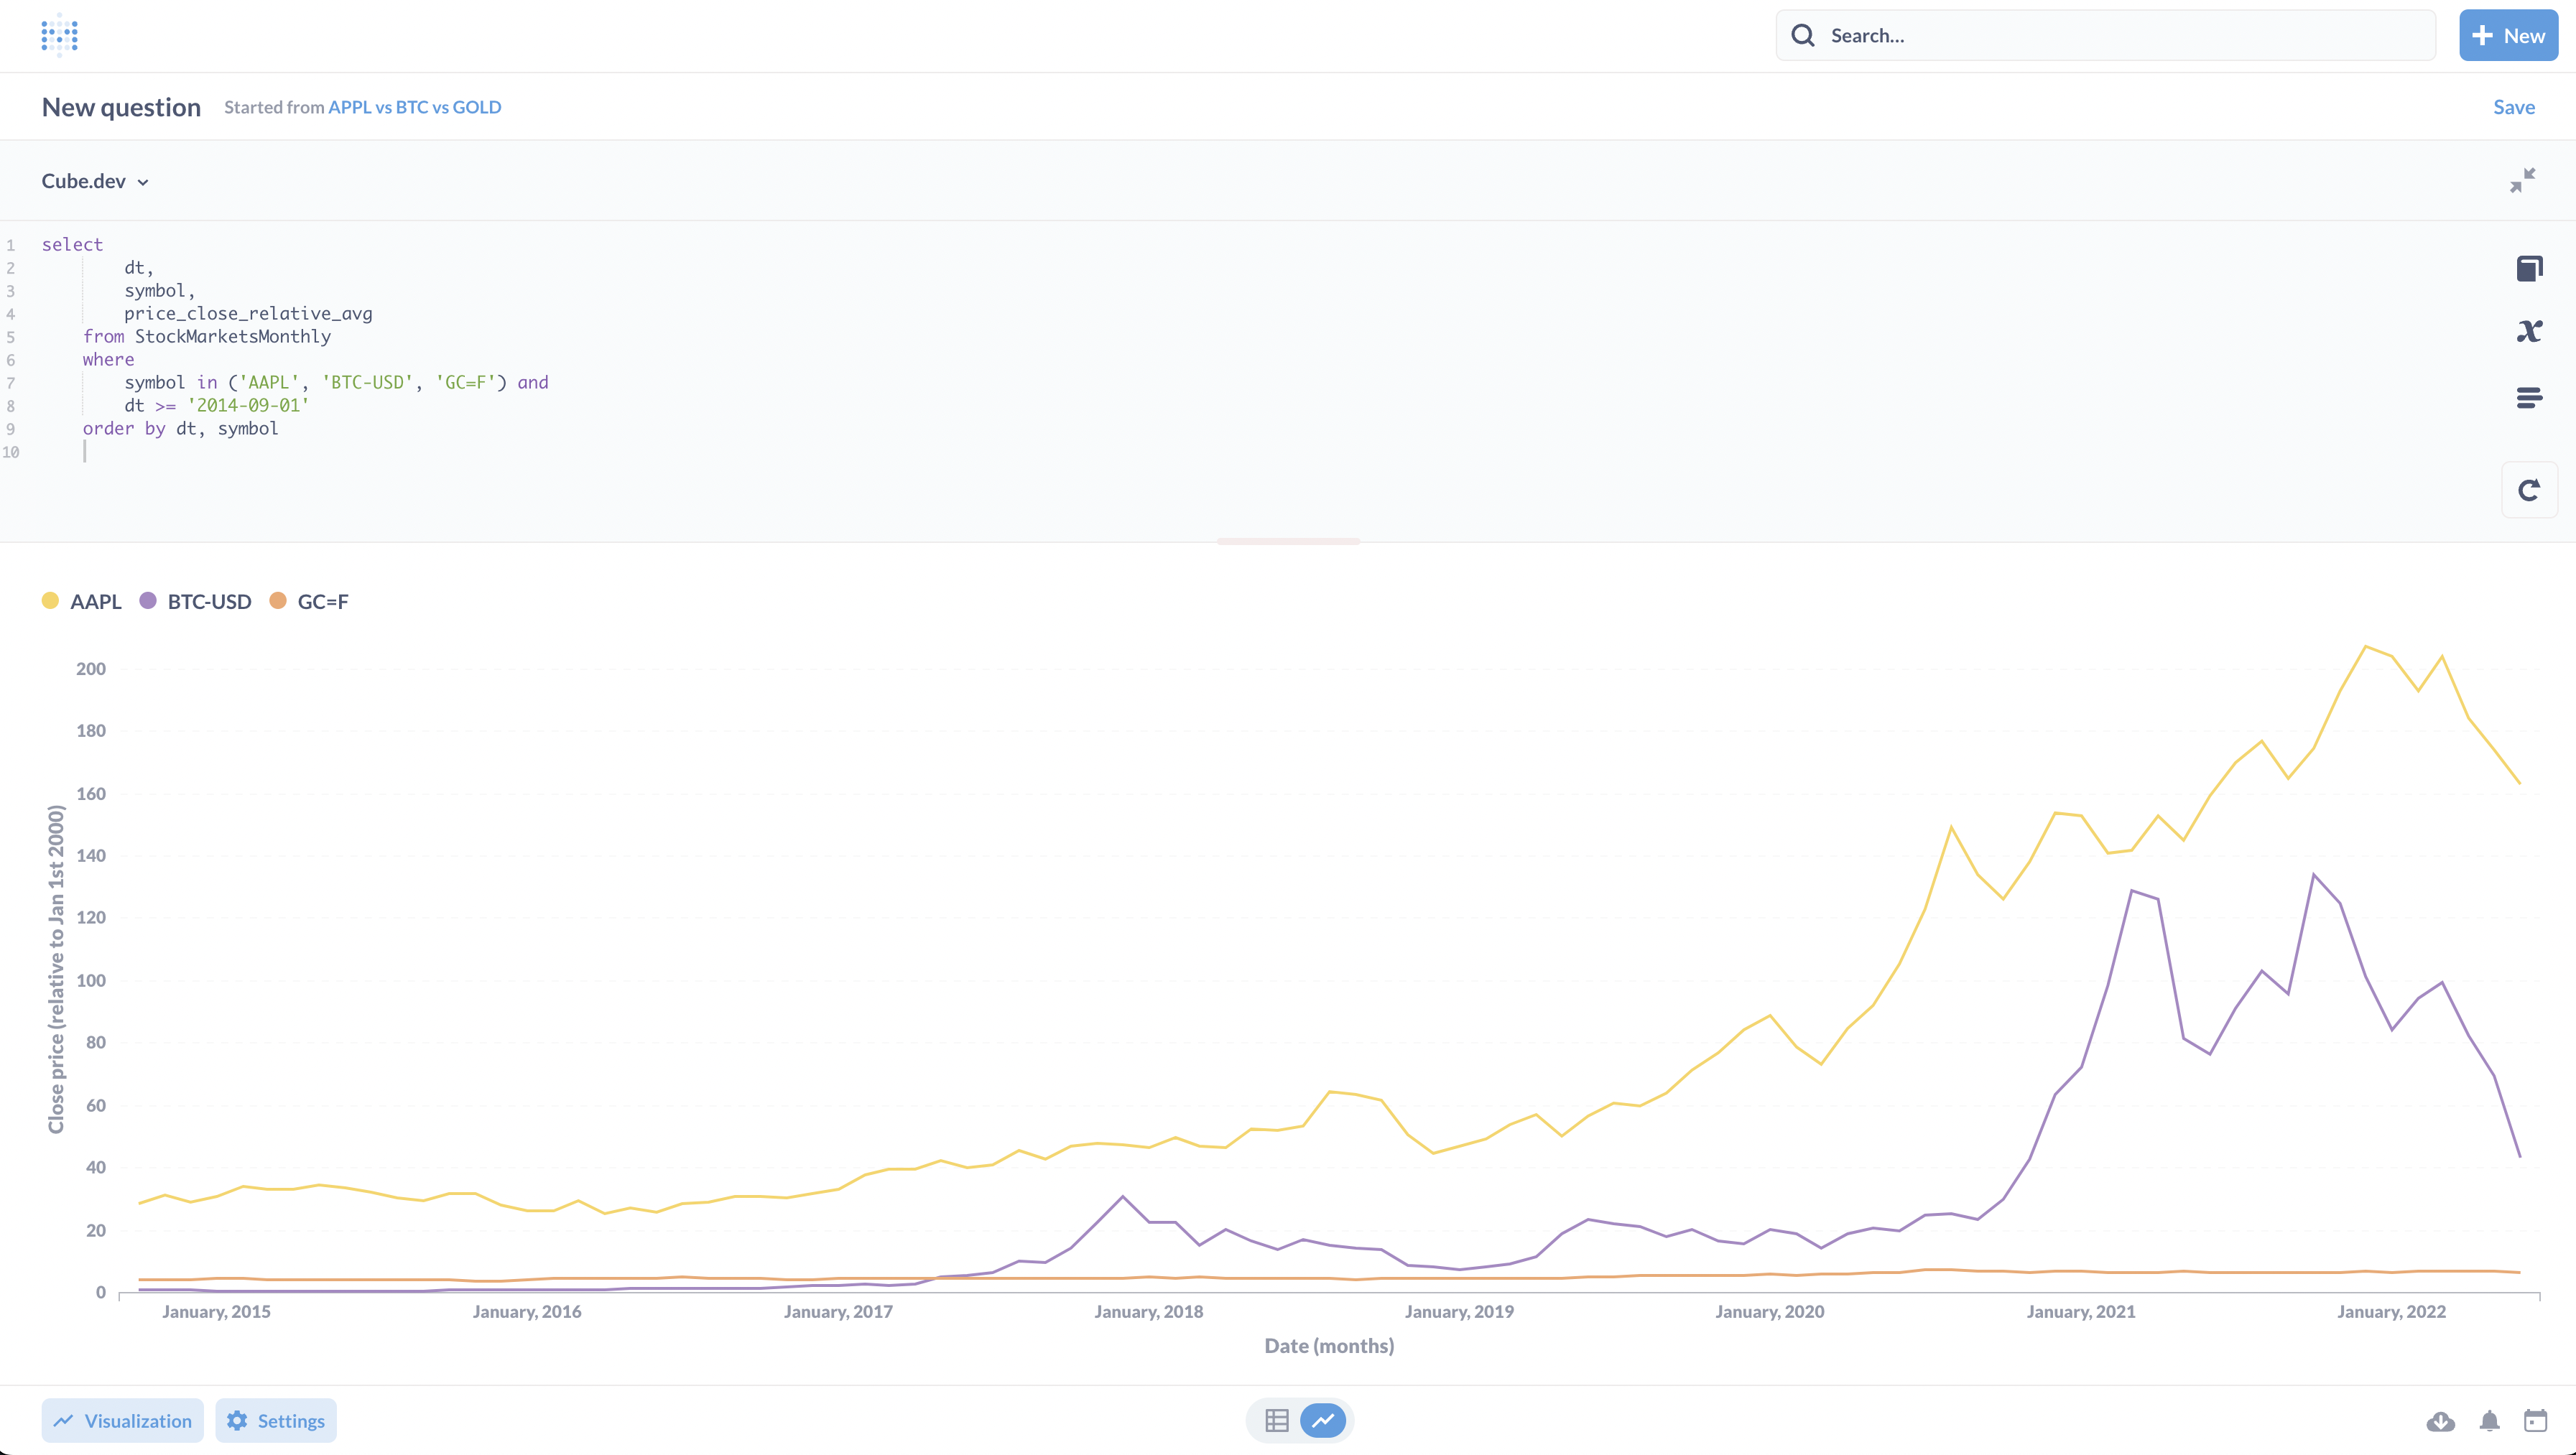Toggle the BTC-USD series in the legend
This screenshot has width=2576, height=1455.
208,601
